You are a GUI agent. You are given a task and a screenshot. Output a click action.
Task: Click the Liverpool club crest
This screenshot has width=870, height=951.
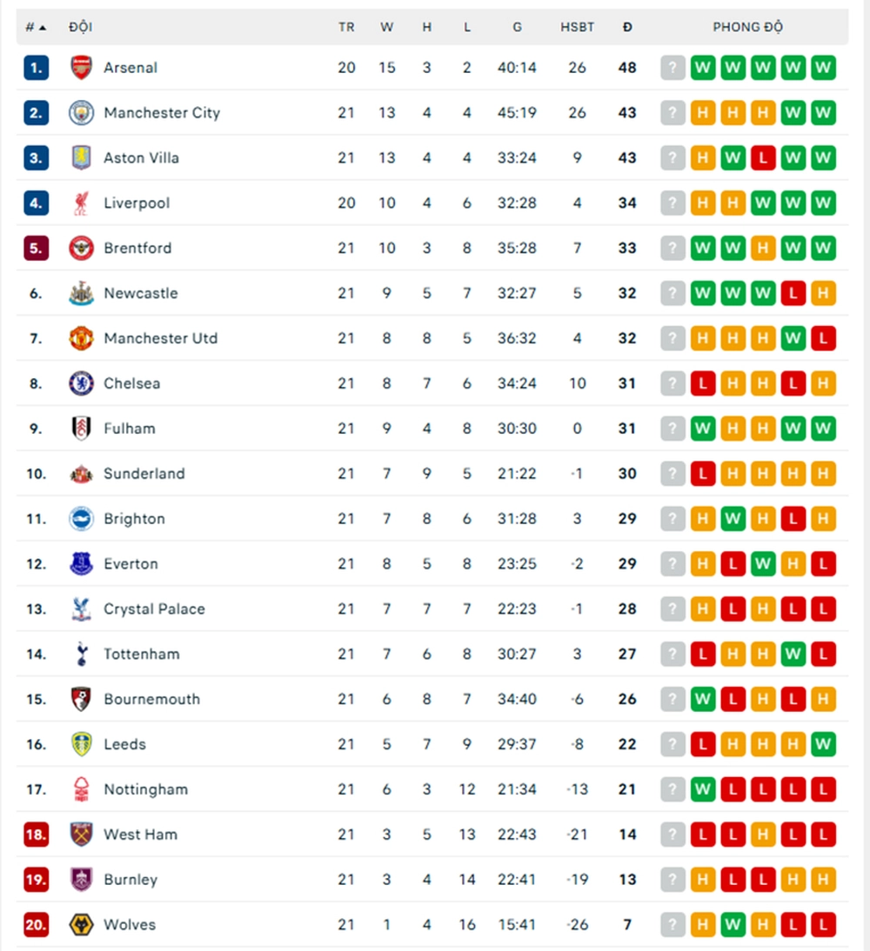point(79,203)
